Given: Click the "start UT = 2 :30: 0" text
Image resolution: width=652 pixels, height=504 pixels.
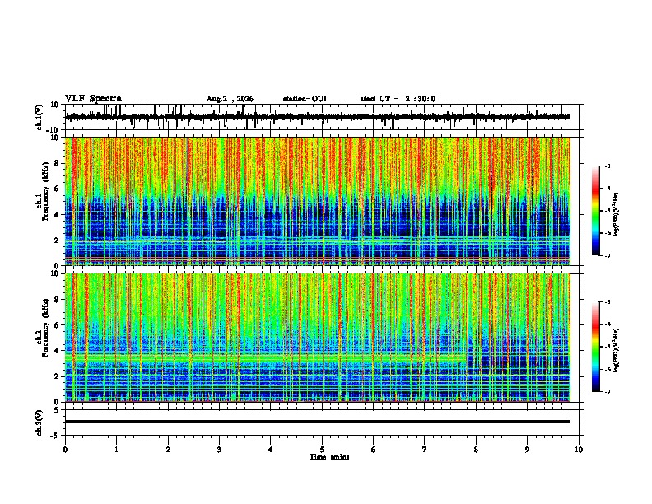Looking at the screenshot, I should (x=398, y=99).
